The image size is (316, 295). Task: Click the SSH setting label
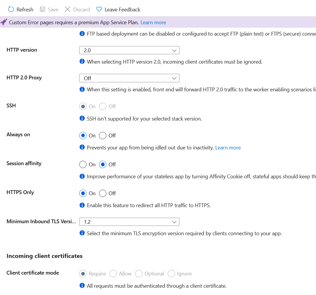(x=11, y=106)
